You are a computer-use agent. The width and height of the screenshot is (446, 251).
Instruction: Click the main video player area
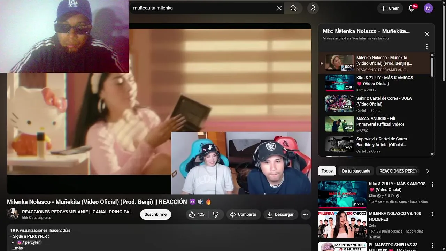[159, 109]
